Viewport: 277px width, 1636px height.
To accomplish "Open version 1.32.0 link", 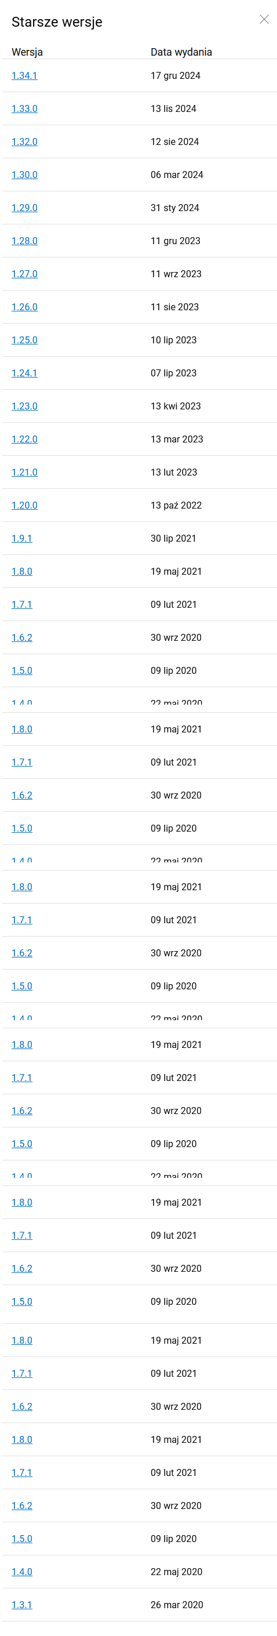I will tap(24, 142).
